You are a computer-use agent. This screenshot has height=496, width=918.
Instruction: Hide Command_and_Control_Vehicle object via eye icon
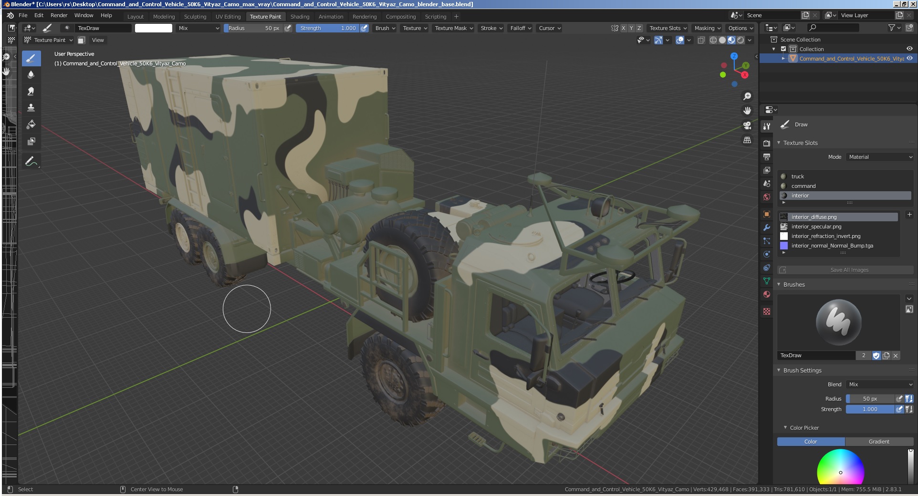[x=909, y=58]
